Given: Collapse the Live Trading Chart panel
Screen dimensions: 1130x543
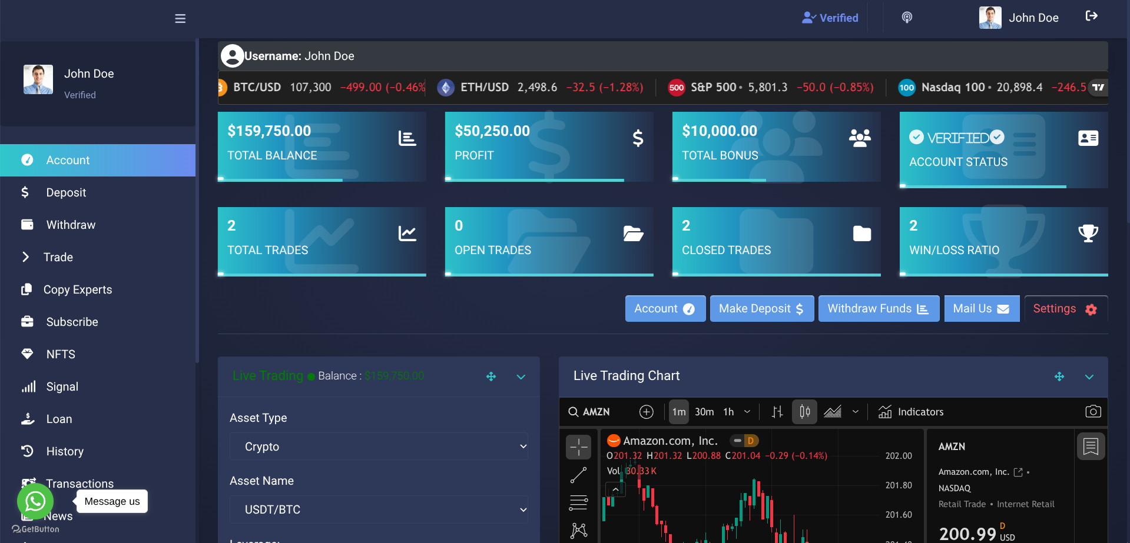Looking at the screenshot, I should pyautogui.click(x=1089, y=377).
